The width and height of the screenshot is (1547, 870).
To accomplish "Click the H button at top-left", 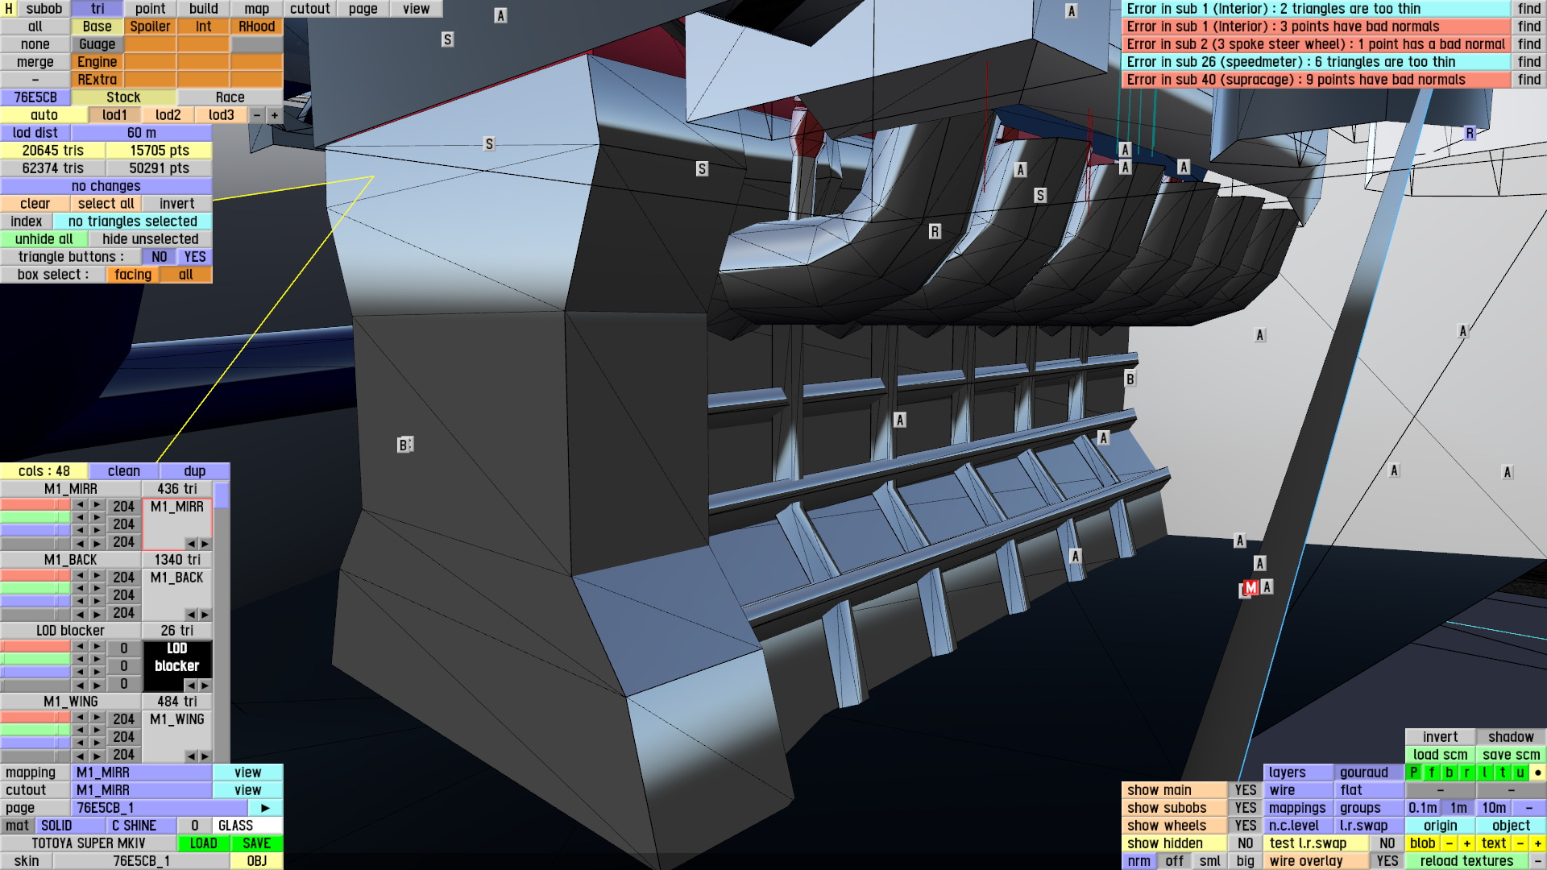I will pos(9,9).
